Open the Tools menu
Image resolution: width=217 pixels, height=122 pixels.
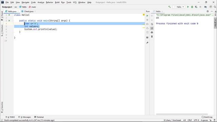click(69, 2)
